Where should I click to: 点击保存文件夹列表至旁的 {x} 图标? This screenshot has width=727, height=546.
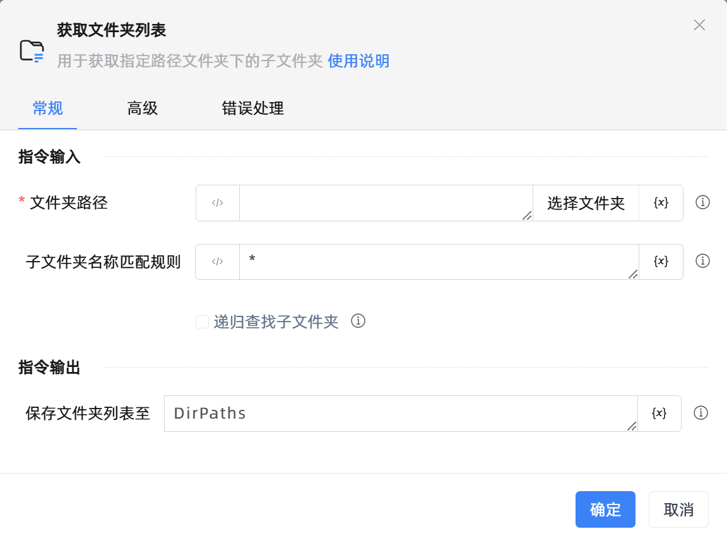click(x=660, y=414)
